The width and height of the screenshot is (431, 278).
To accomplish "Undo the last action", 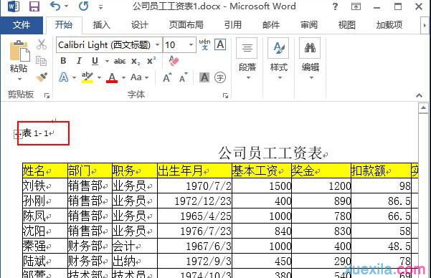I will pos(56,6).
